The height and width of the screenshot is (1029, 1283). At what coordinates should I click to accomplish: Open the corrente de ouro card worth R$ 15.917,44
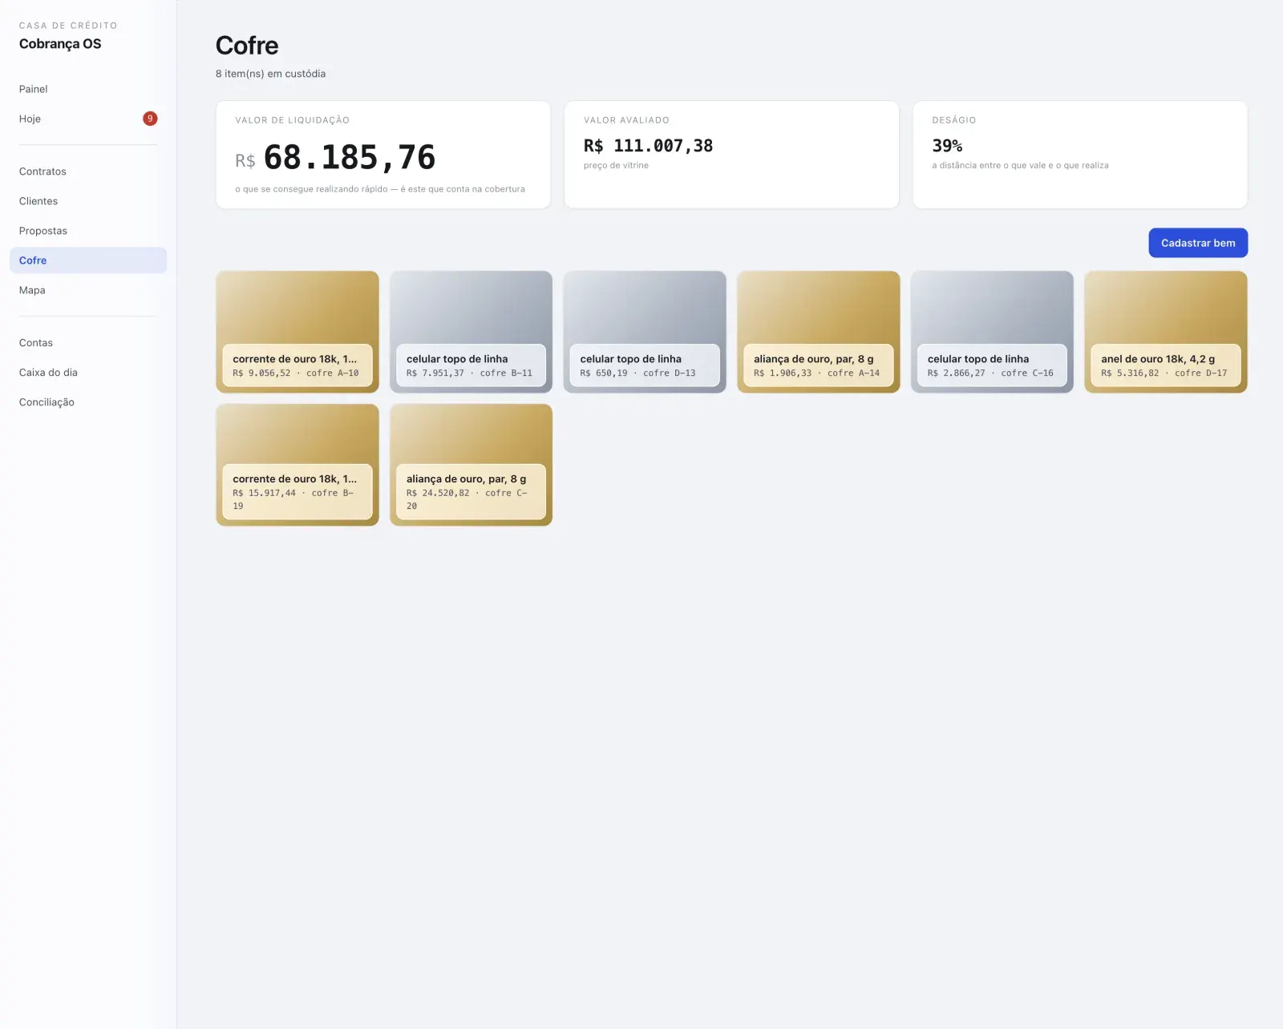[x=297, y=465]
